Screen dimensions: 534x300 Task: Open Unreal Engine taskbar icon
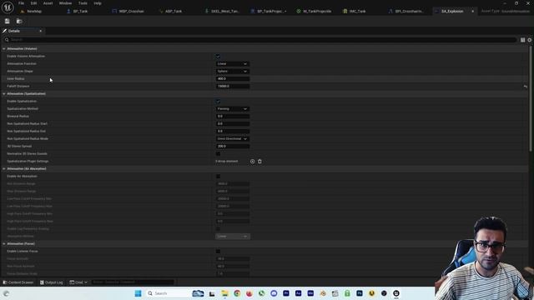pyautogui.click(x=396, y=293)
